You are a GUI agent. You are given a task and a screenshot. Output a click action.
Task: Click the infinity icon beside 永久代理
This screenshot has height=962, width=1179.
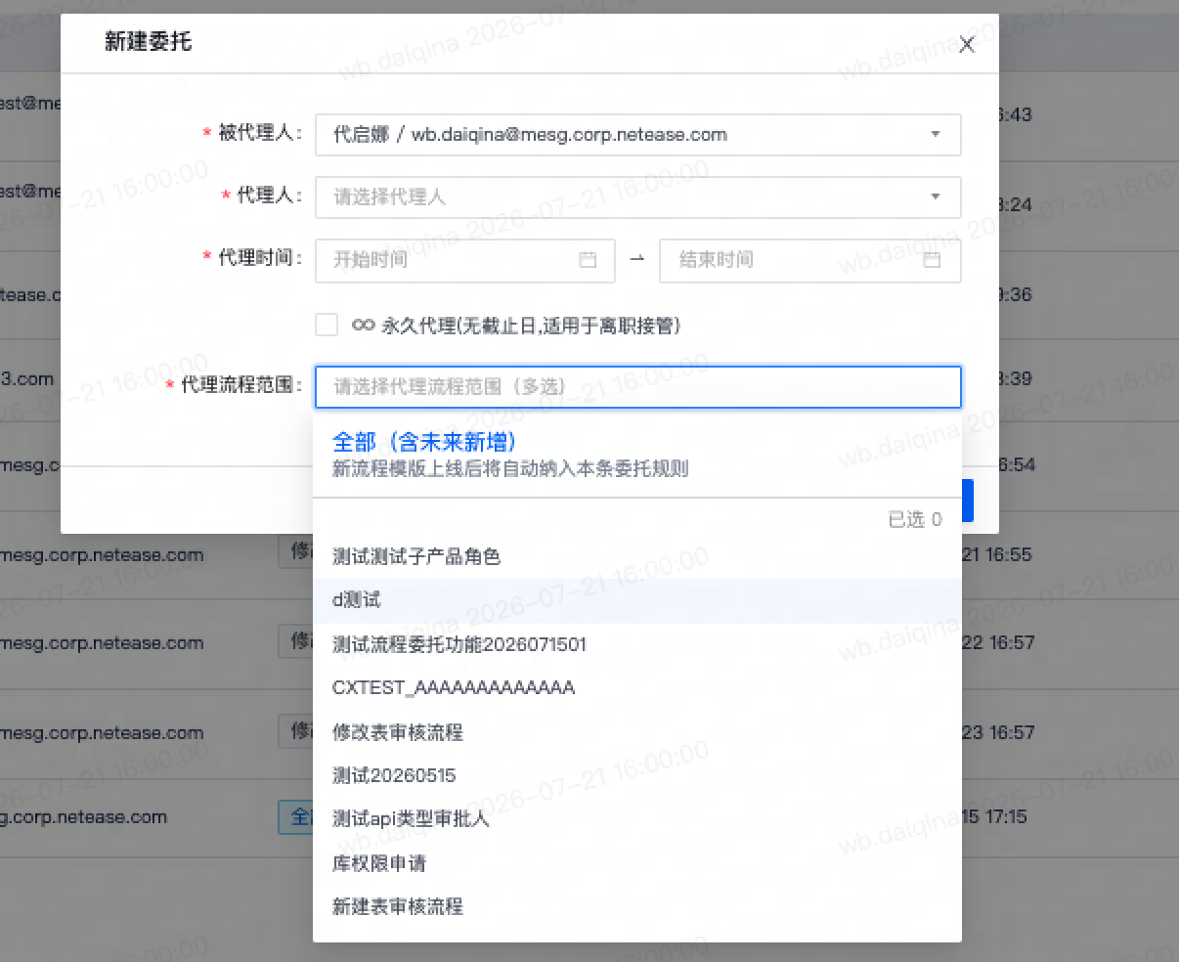tap(363, 326)
